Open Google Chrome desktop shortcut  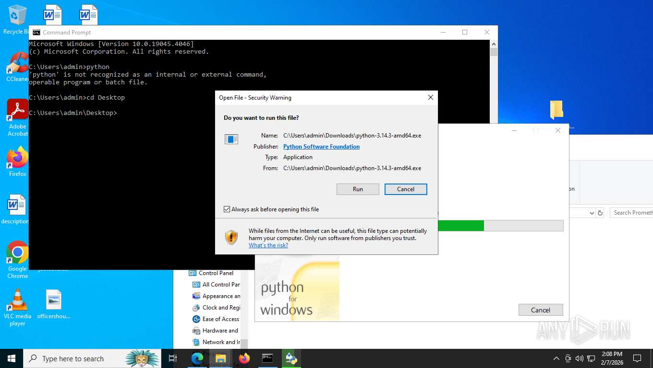point(18,260)
